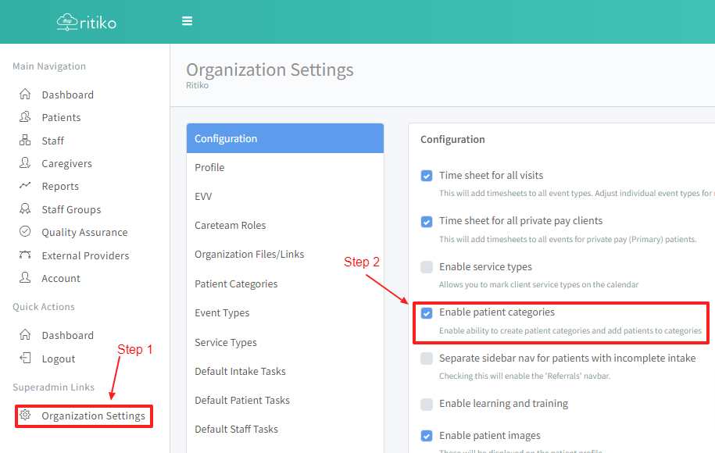This screenshot has height=453, width=715.
Task: Click the Logout icon in Quick Actions
Action: click(25, 358)
